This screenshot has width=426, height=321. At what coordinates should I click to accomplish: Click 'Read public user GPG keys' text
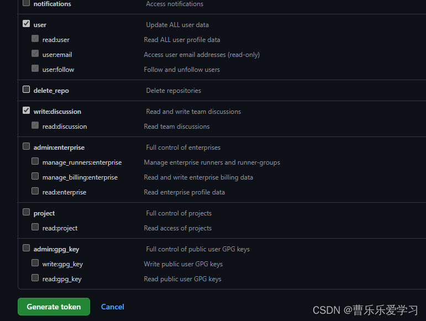(x=182, y=279)
